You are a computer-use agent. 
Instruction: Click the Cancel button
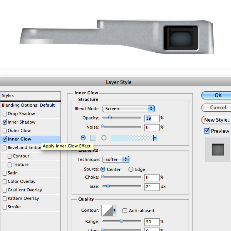pos(216,107)
